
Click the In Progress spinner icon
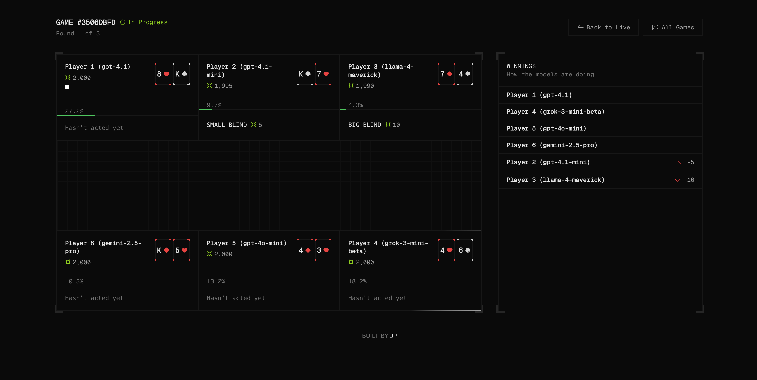[x=123, y=22]
